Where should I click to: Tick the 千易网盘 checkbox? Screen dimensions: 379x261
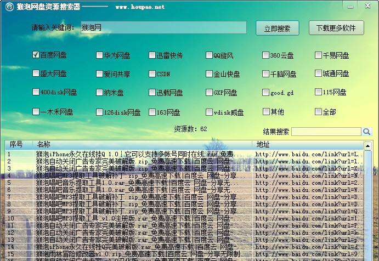tap(318, 55)
